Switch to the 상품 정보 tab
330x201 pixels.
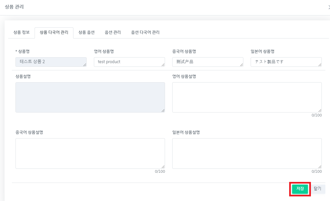coord(21,32)
